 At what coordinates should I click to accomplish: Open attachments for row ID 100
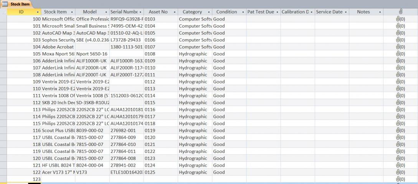point(400,19)
